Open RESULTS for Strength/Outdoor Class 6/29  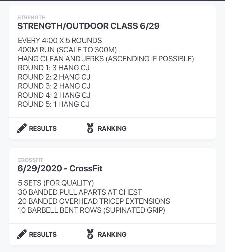43,129
